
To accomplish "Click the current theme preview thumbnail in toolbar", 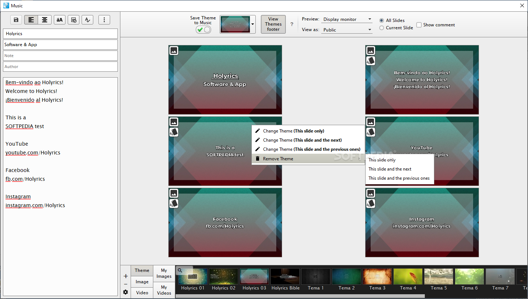I will tap(235, 25).
